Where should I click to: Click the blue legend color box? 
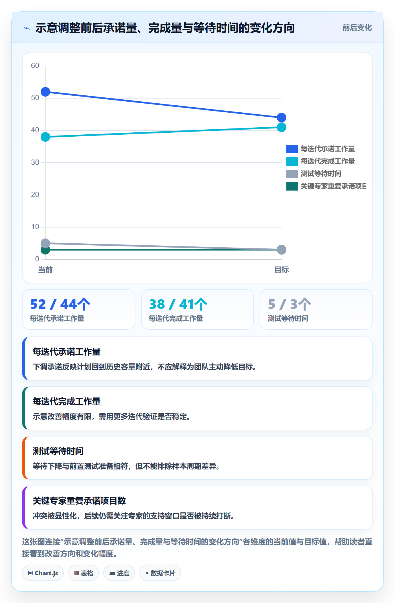(x=292, y=149)
